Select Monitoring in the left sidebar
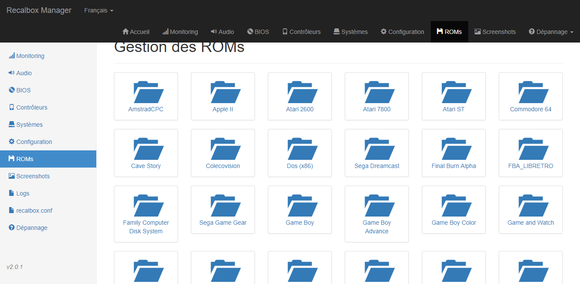This screenshot has height=284, width=580. pos(30,56)
